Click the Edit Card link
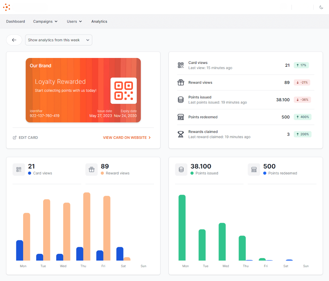Viewport: 329px width, 281px height. pyautogui.click(x=25, y=138)
